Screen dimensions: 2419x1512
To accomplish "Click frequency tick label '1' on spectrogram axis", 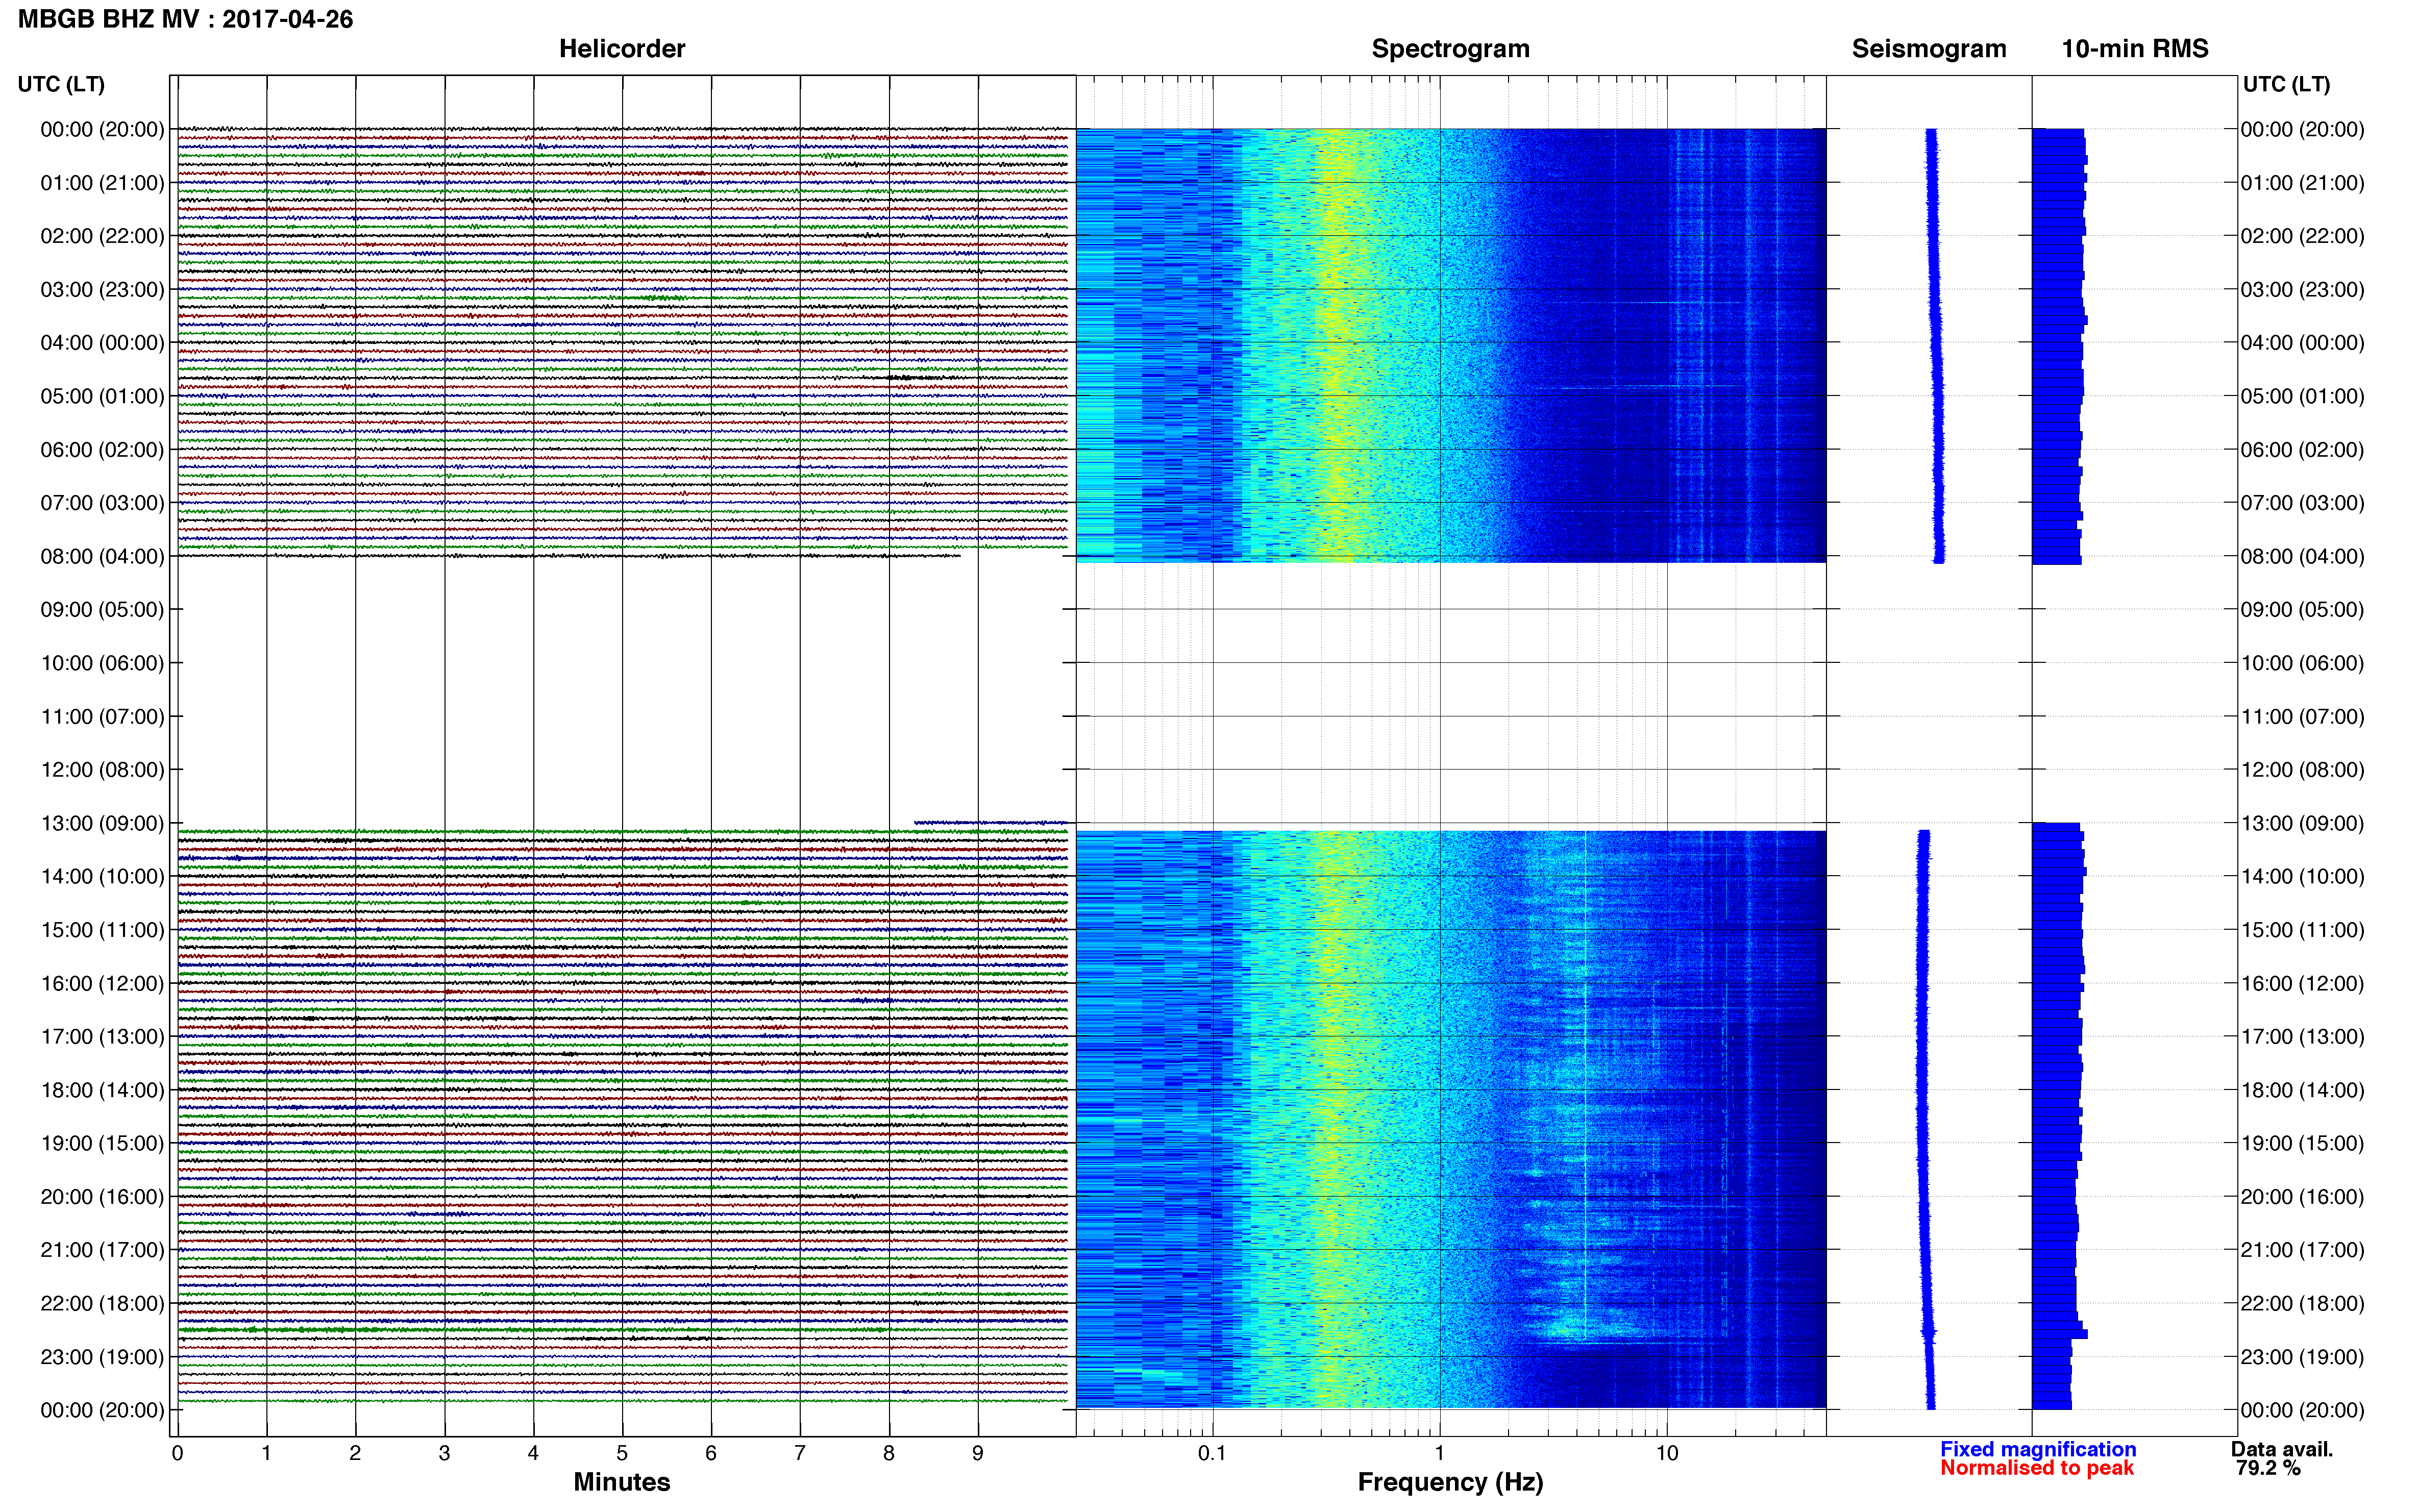I will pyautogui.click(x=1439, y=1453).
